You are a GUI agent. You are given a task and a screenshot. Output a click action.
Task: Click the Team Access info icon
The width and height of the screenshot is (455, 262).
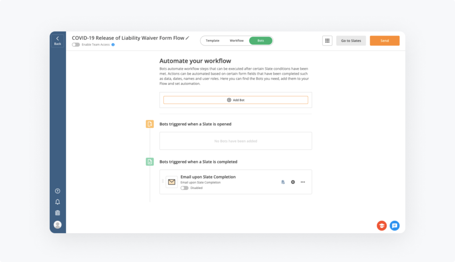pyautogui.click(x=113, y=45)
